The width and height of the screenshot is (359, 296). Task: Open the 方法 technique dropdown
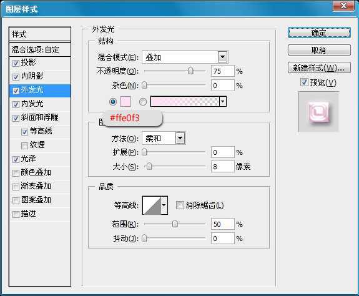[x=180, y=138]
